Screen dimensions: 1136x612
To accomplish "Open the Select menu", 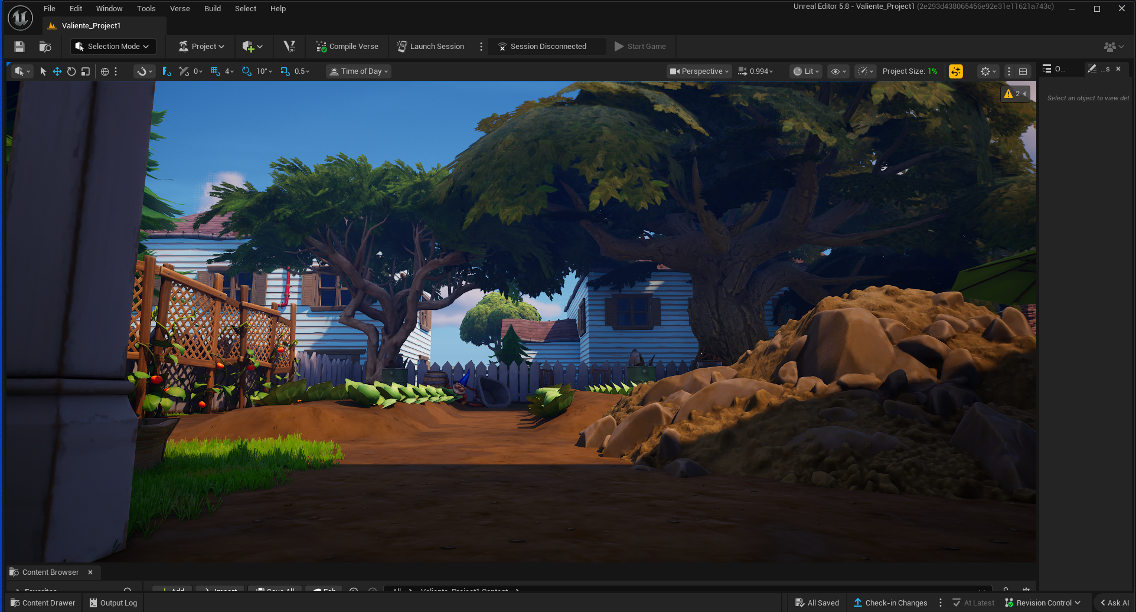I will coord(246,9).
